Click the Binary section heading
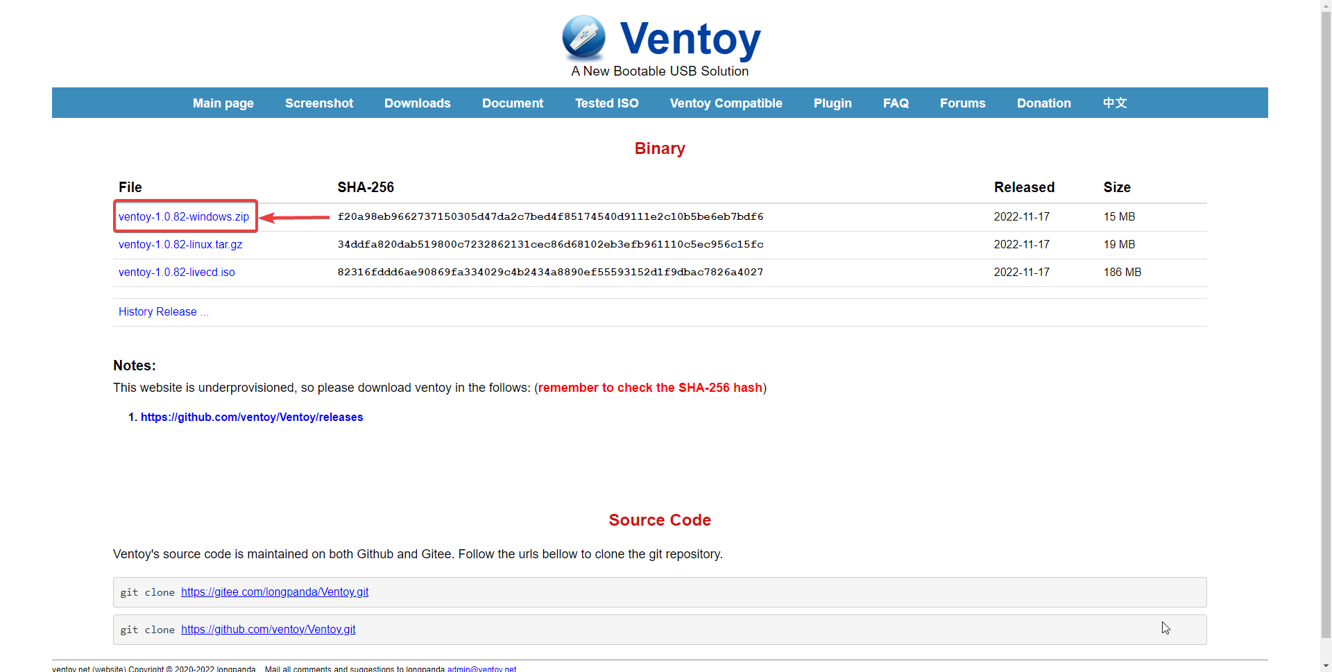The width and height of the screenshot is (1332, 672). click(x=660, y=148)
